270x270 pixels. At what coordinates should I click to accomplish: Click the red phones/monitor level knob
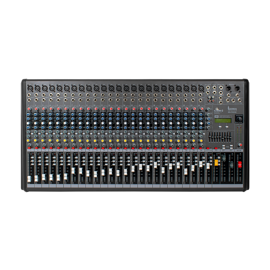(240, 145)
